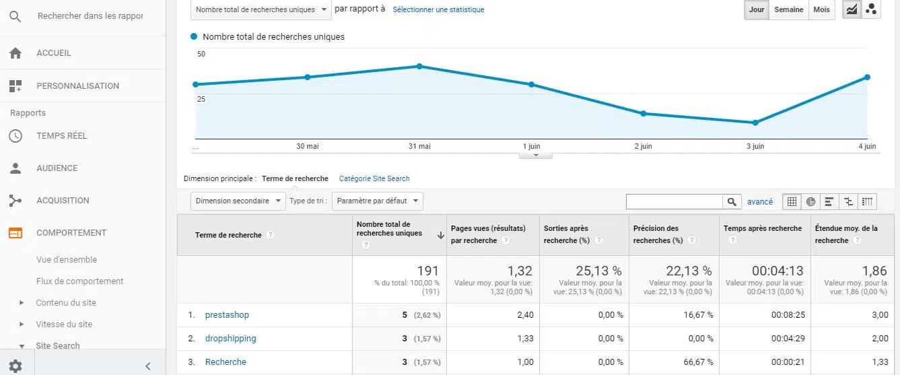
Task: Open the 'Paramètre par défaut' sort dropdown
Action: (x=377, y=201)
